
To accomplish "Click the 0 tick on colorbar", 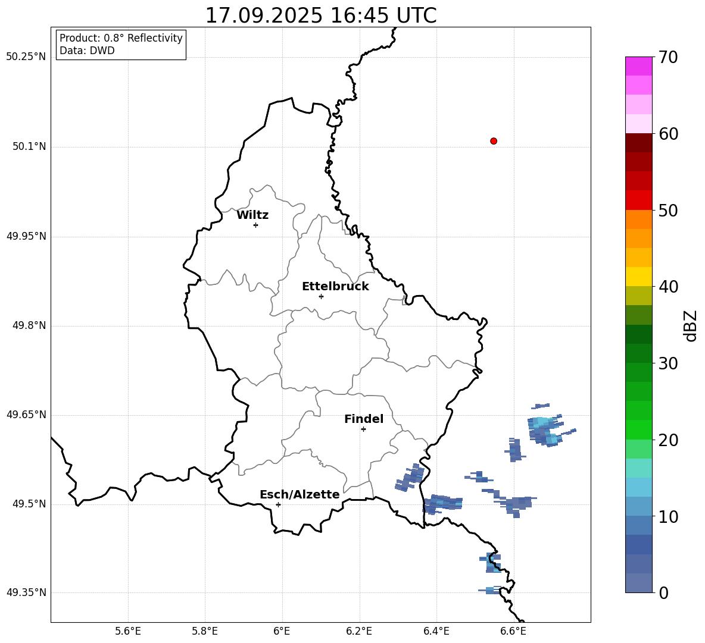I will click(664, 593).
